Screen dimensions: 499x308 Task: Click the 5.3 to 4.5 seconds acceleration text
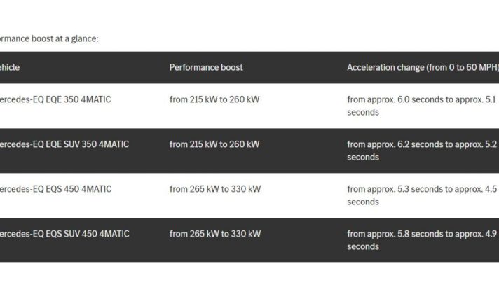coord(422,195)
